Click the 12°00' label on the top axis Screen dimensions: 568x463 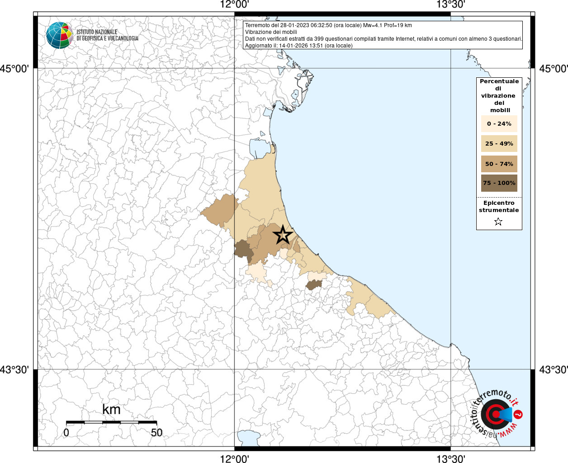click(234, 5)
